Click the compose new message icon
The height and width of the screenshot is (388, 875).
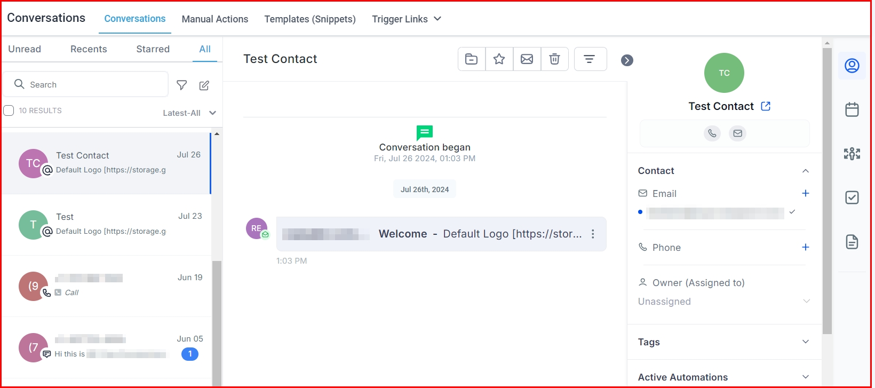(x=204, y=85)
